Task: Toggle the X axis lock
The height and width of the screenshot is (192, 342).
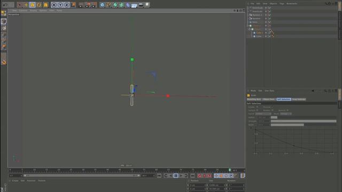Action: click(53, 5)
